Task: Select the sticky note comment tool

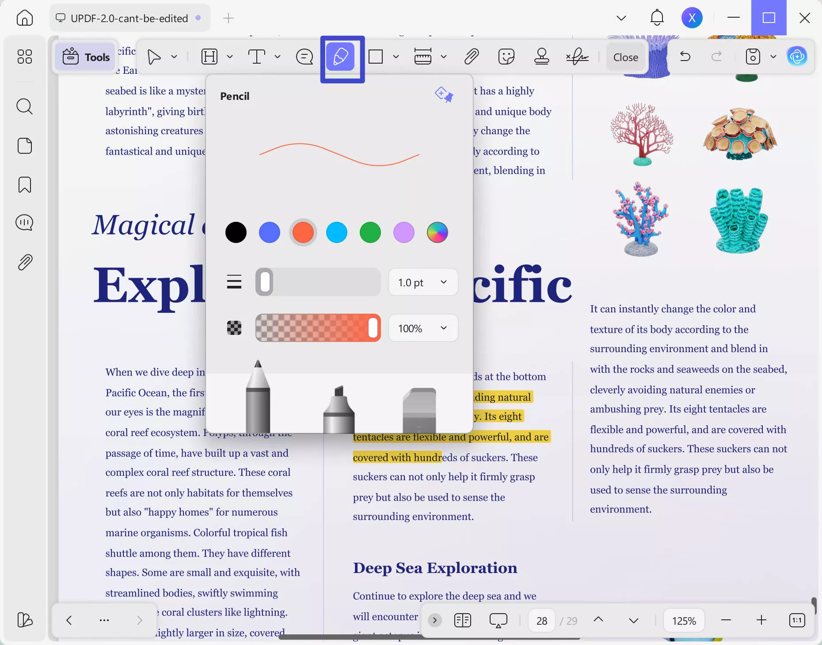Action: pyautogui.click(x=304, y=57)
